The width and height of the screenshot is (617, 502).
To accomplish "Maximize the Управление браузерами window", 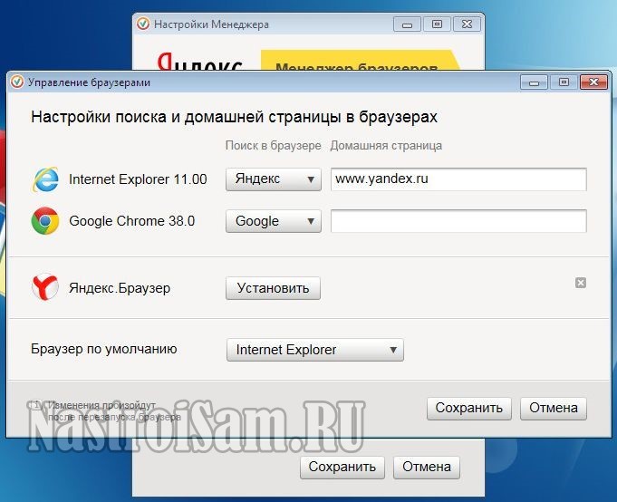I will (564, 82).
